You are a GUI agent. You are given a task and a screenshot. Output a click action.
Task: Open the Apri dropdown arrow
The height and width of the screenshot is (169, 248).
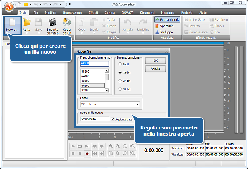click(x=27, y=33)
